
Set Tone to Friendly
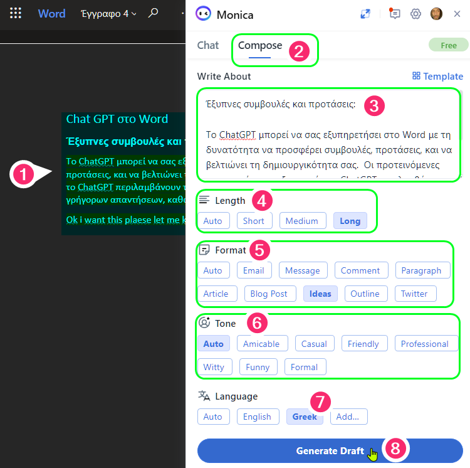point(364,344)
